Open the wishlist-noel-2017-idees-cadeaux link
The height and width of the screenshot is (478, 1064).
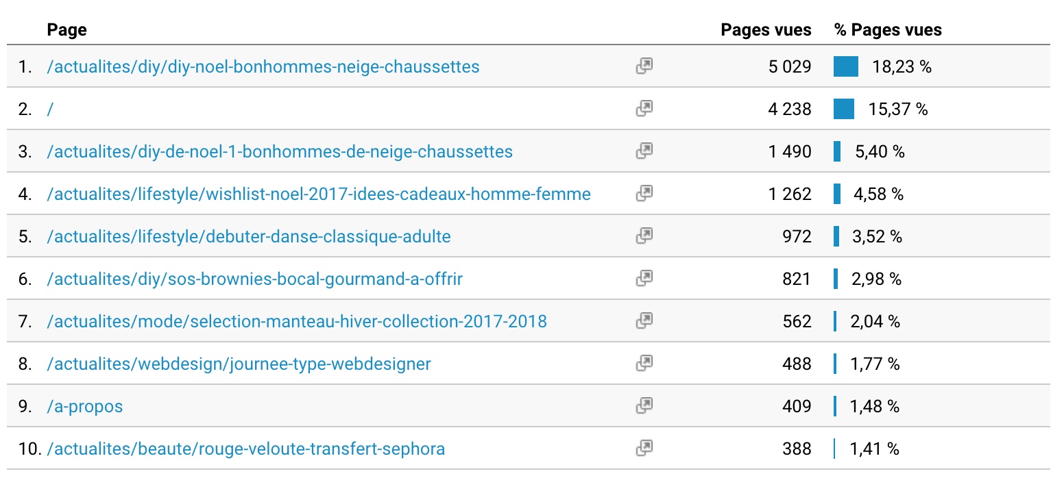[x=318, y=194]
